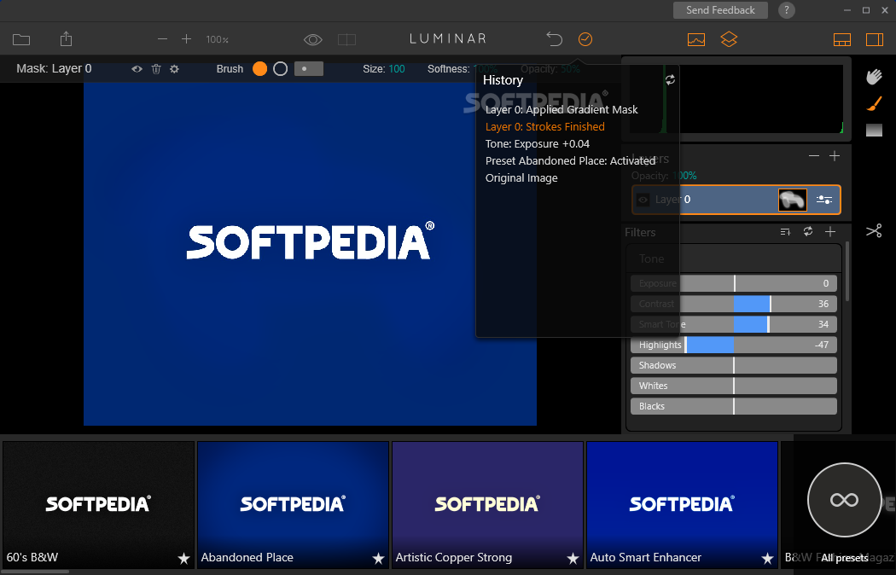Viewport: 896px width, 575px height.
Task: Select history step Applied Gradient Mask
Action: pyautogui.click(x=561, y=110)
